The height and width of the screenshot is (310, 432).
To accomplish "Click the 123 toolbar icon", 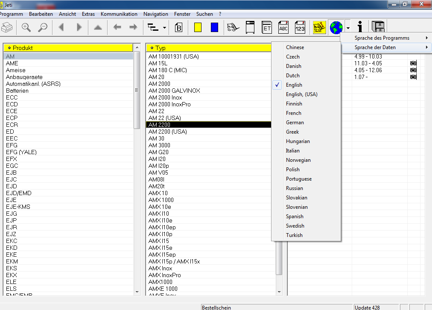I will click(300, 27).
